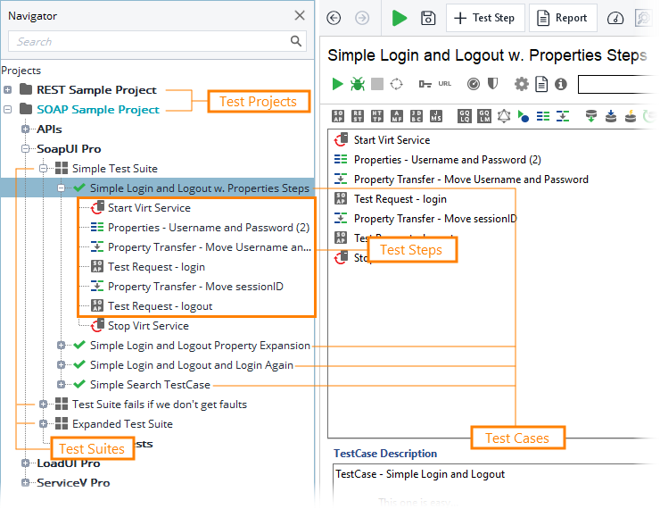Click the speedometer icon beside Report
The width and height of the screenshot is (660, 509).
pos(615,18)
